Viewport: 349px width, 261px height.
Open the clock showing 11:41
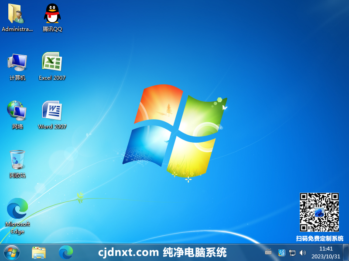[x=326, y=248]
